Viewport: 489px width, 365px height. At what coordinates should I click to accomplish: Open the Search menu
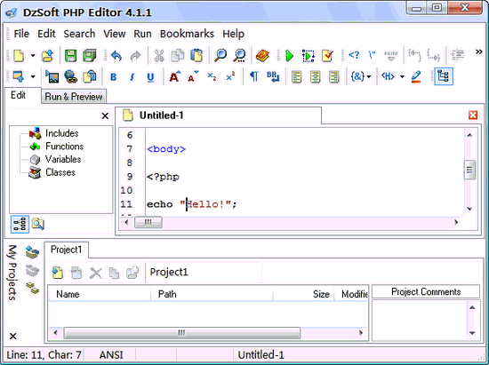coord(79,34)
